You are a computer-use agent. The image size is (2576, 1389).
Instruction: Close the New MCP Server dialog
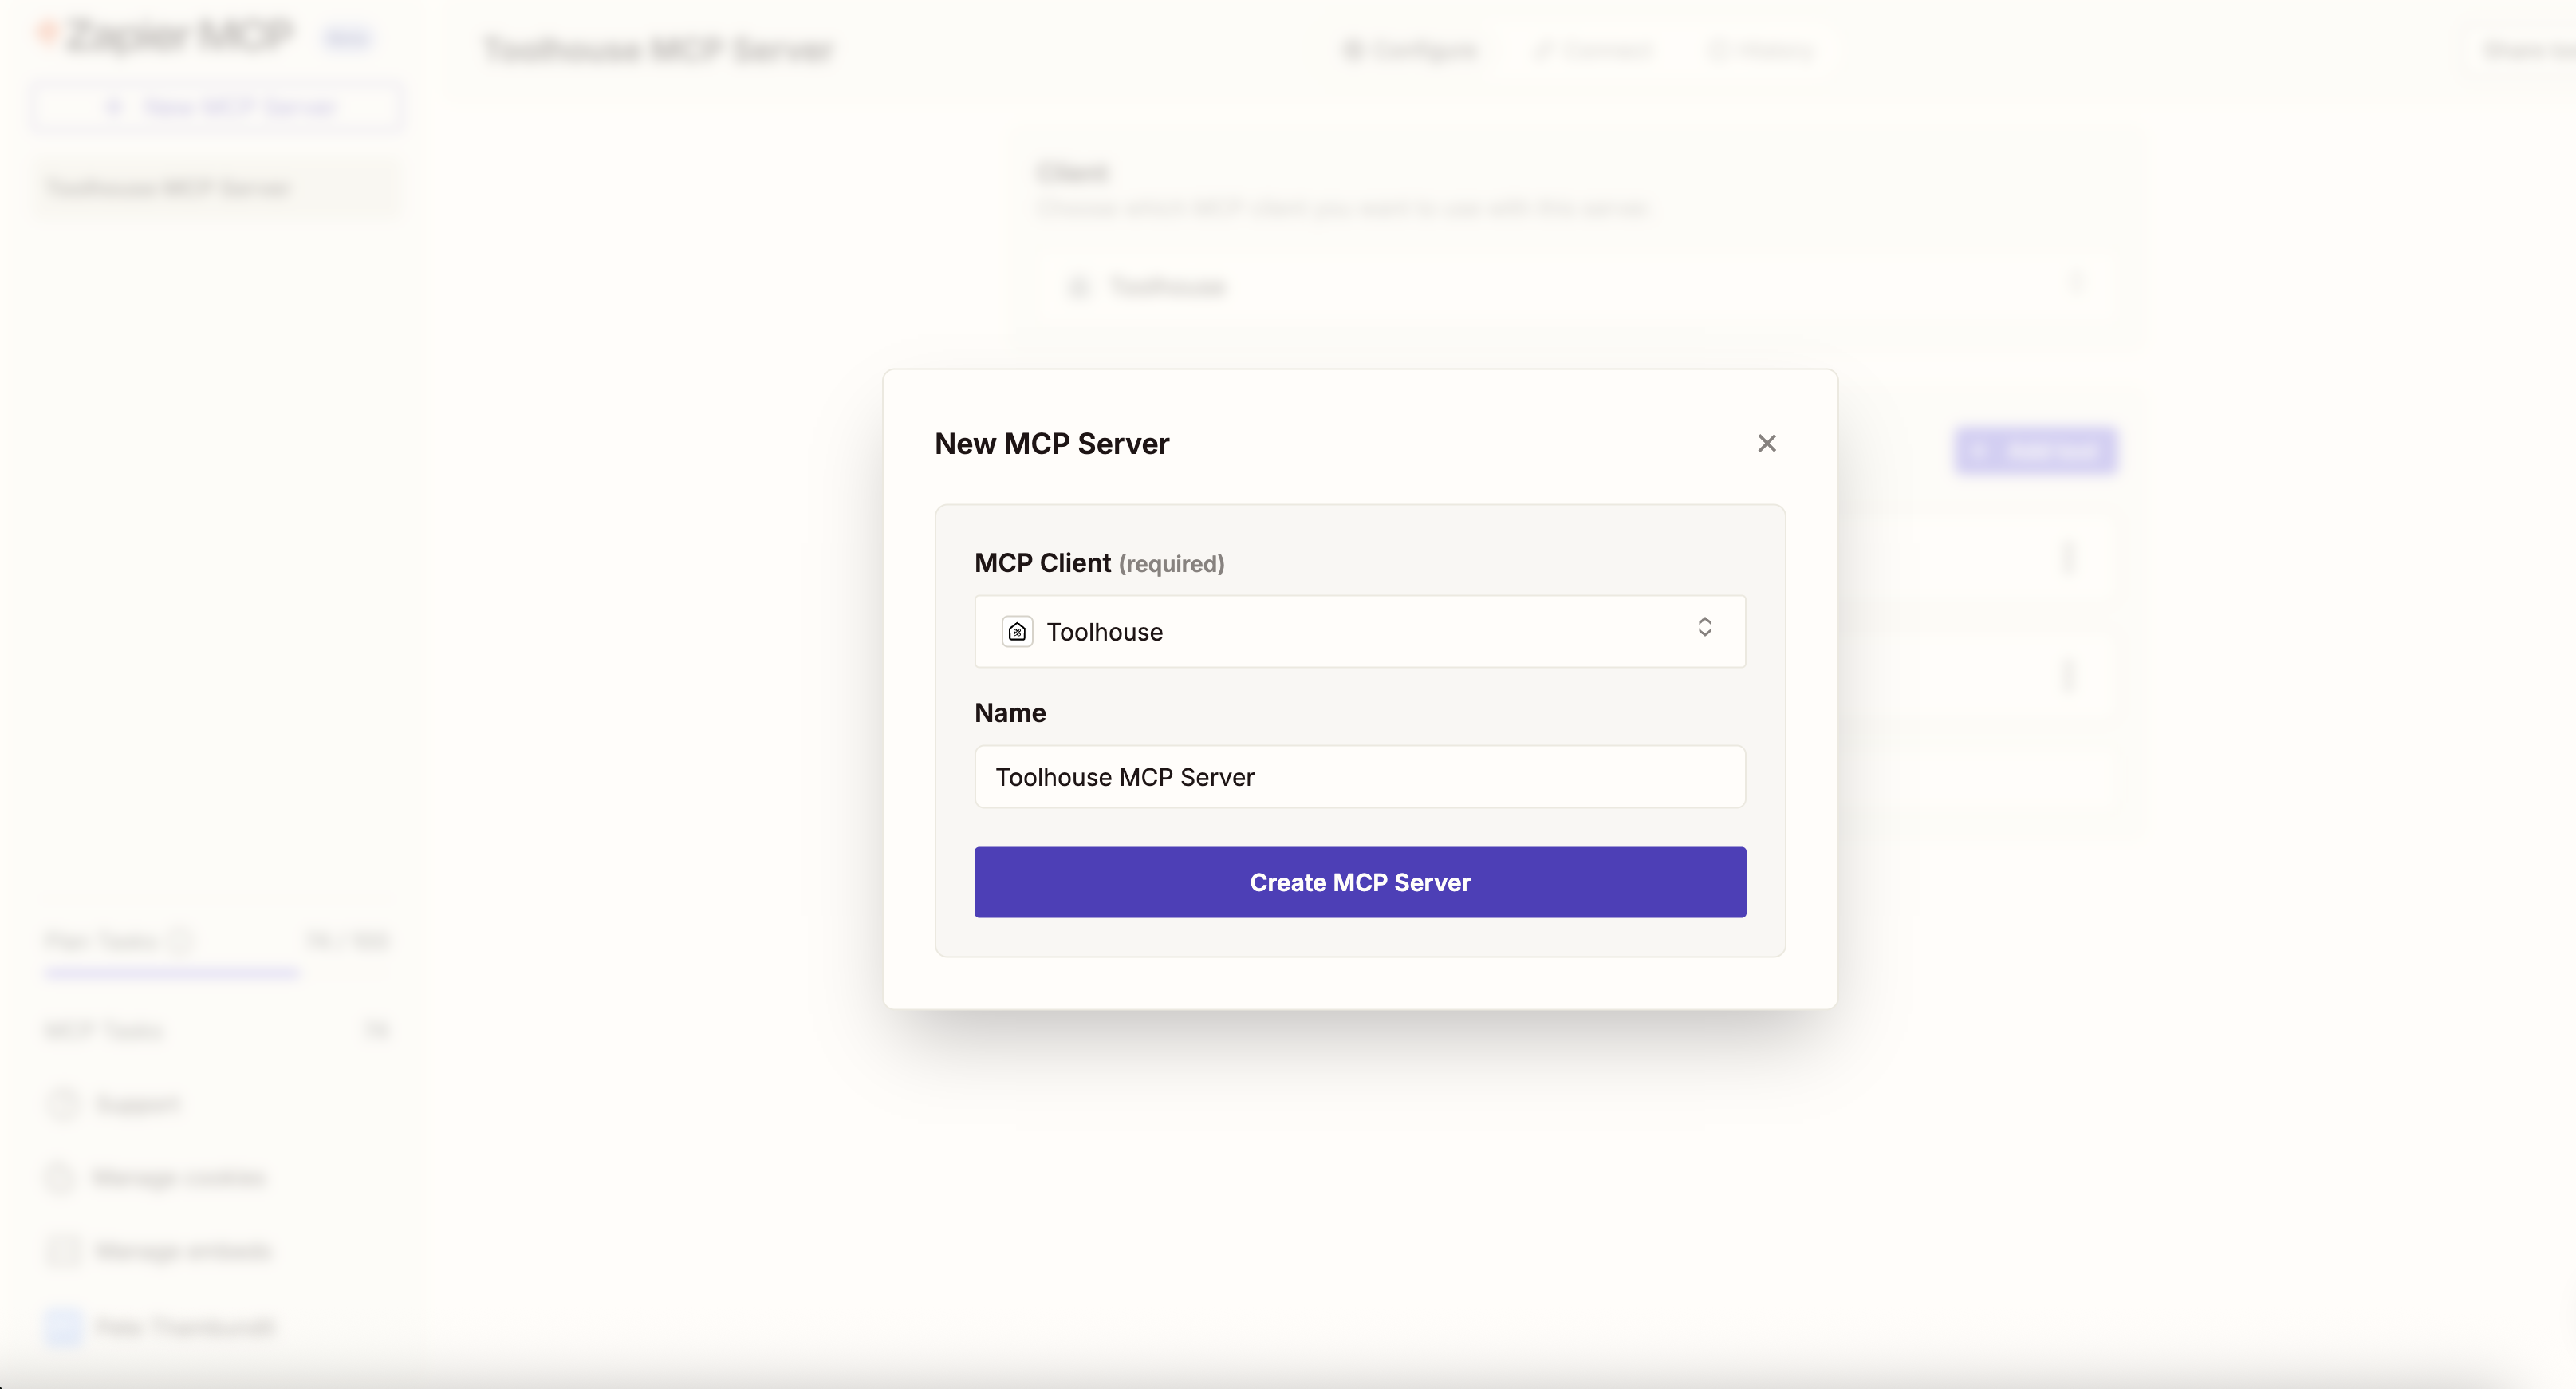point(1767,444)
